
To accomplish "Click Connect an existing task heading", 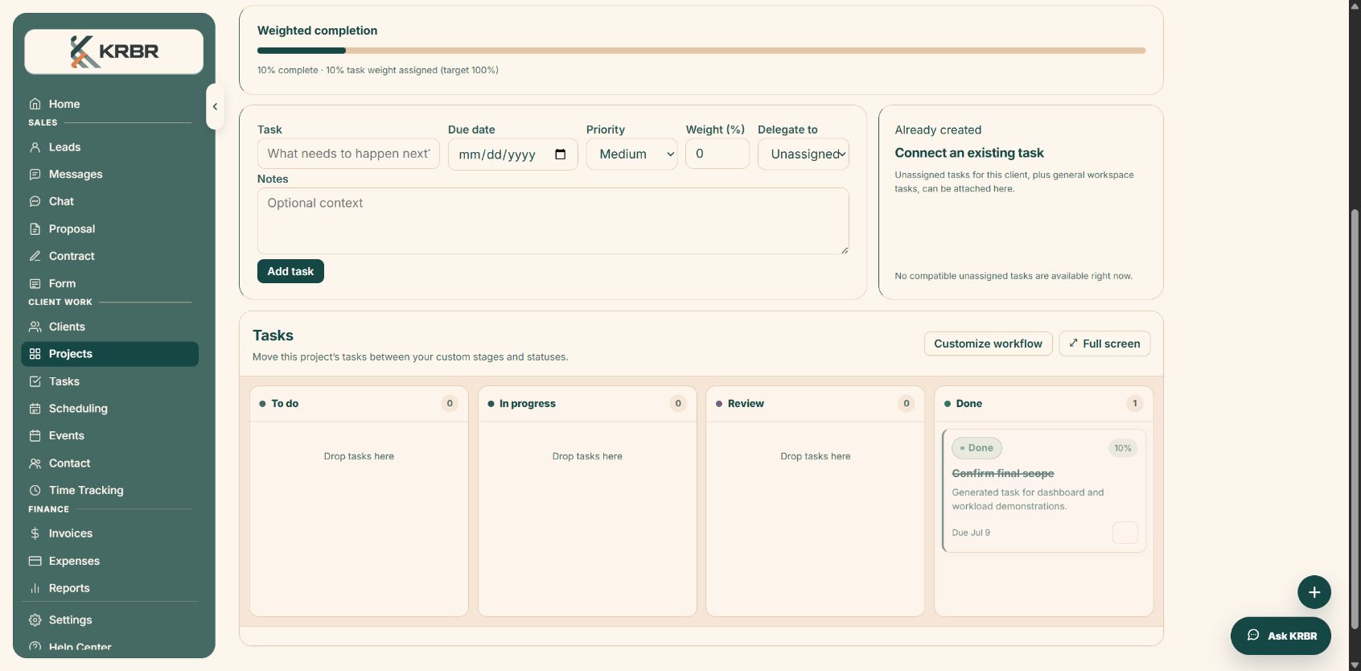I will pyautogui.click(x=969, y=153).
